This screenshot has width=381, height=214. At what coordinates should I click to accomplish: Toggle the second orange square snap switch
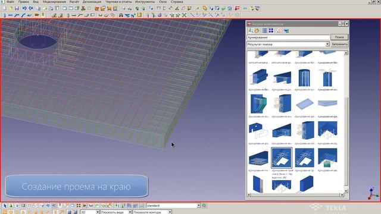coord(11,212)
